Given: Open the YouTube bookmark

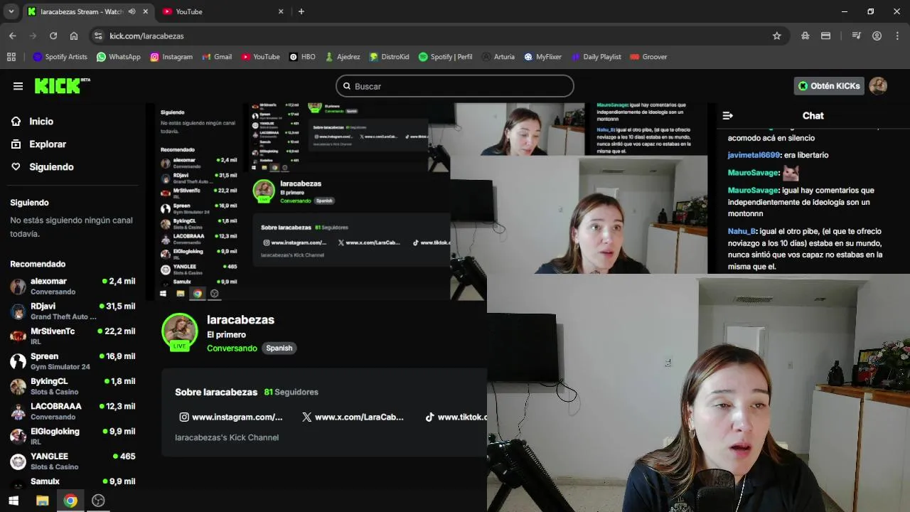Looking at the screenshot, I should coord(260,57).
